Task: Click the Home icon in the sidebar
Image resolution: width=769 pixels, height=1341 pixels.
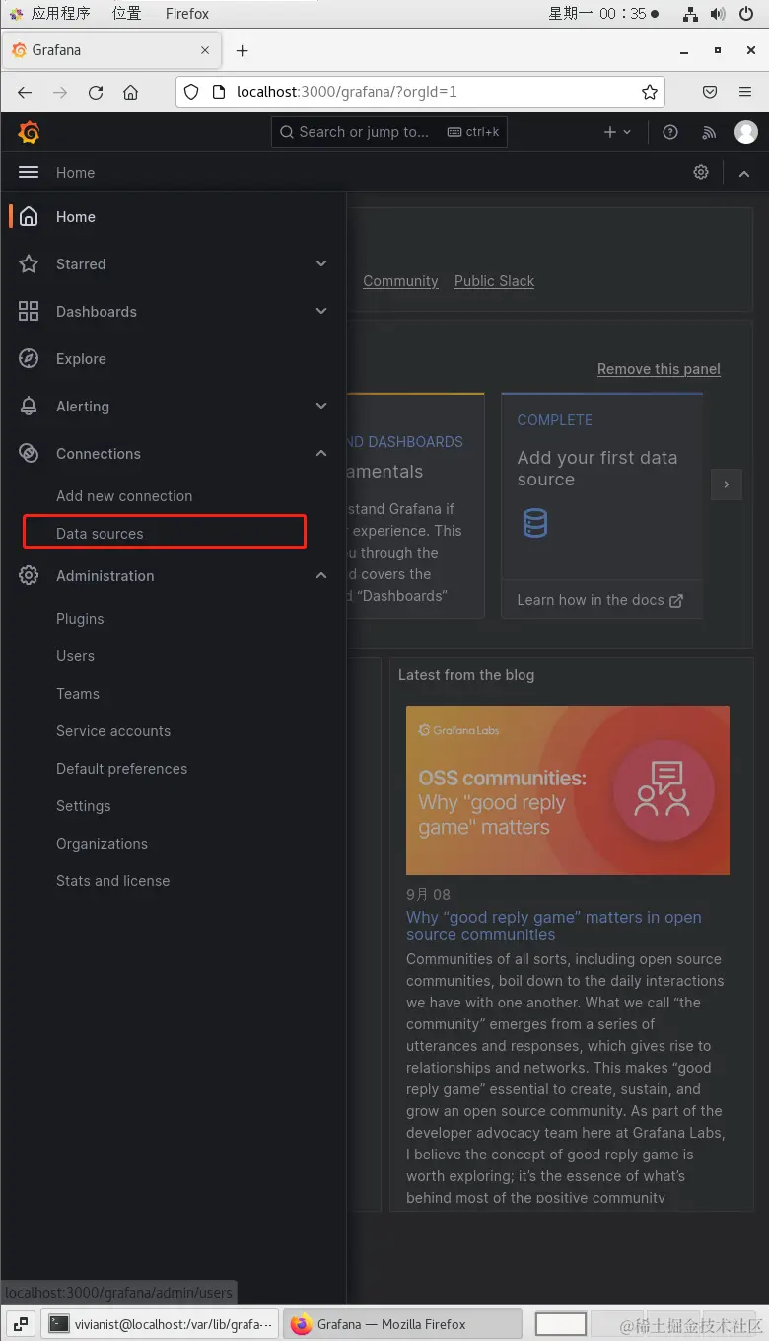Action: pyautogui.click(x=29, y=217)
